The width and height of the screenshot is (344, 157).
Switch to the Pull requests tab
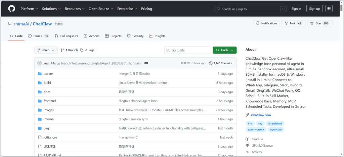coord(66,36)
